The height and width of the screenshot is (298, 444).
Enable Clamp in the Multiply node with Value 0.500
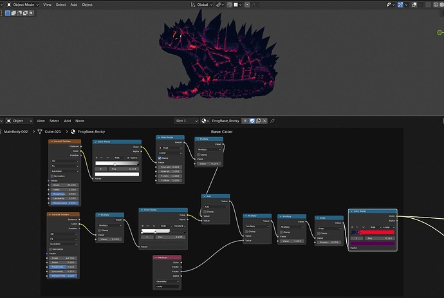click(x=99, y=230)
